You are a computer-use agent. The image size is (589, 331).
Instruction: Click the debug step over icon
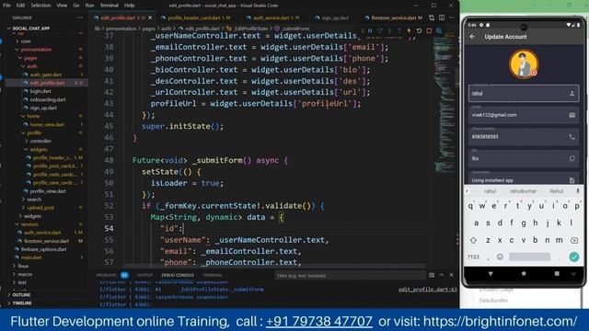click(x=380, y=30)
